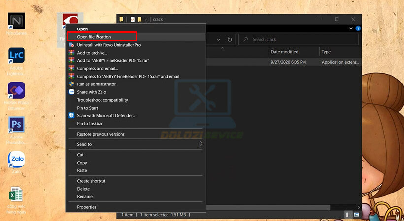Select the Adobe Lightroom Classic desktop icon
The height and width of the screenshot is (221, 404).
[x=16, y=57]
